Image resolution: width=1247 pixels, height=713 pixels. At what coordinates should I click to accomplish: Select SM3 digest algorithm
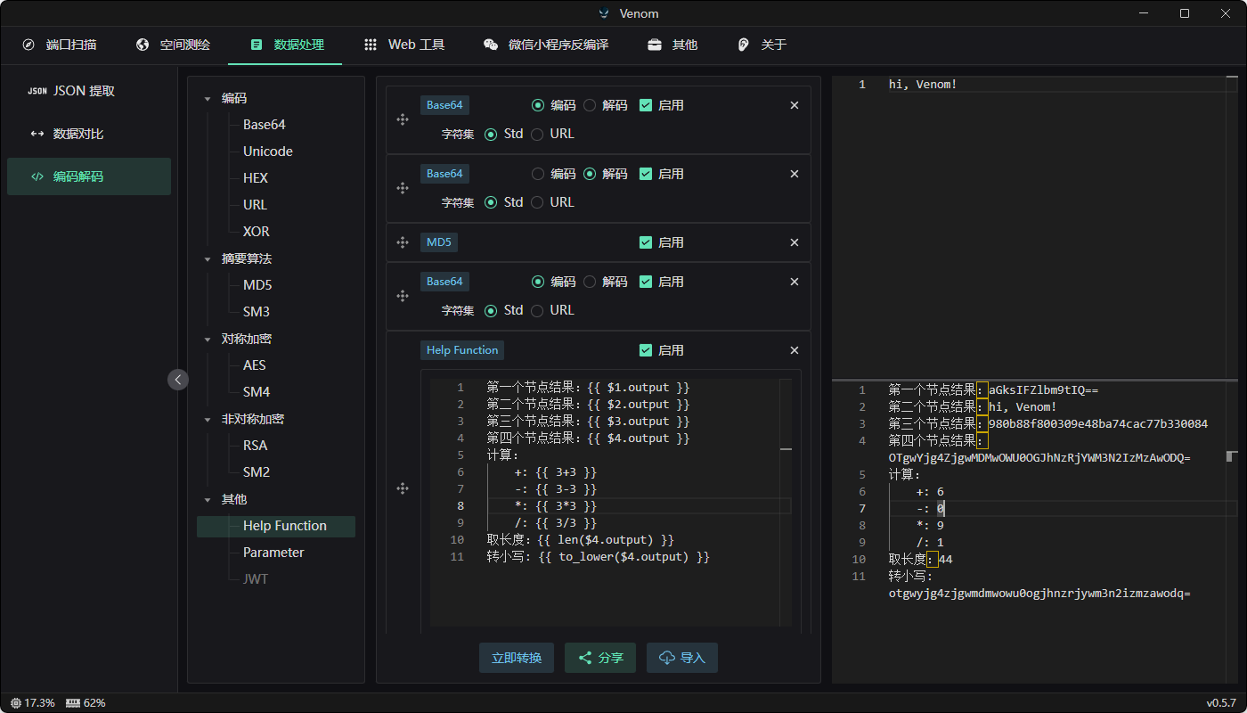click(257, 312)
